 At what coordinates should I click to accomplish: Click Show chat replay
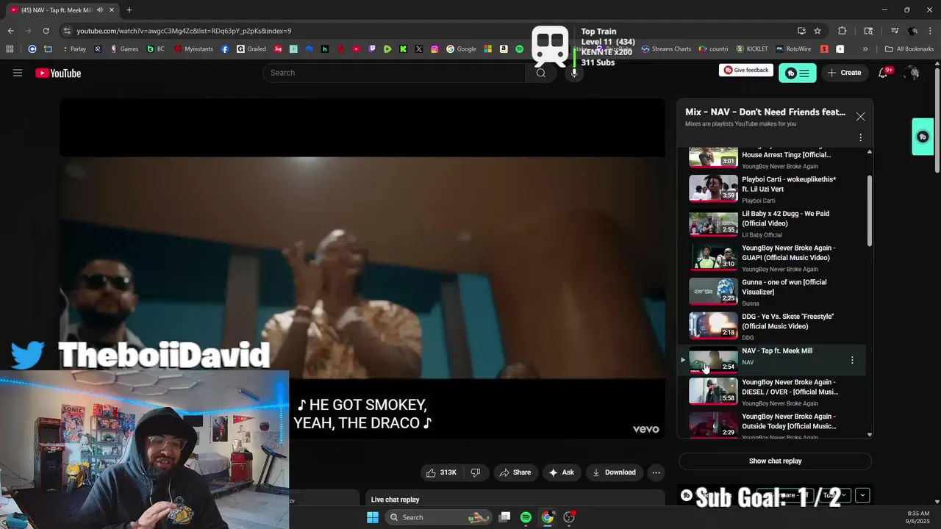[775, 461]
